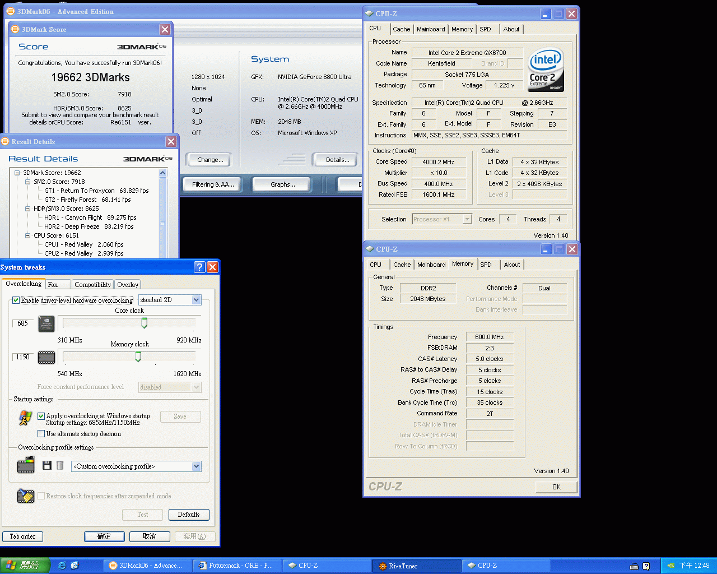The image size is (717, 574).
Task: Open the Processor #1 selection dropdown
Action: coord(467,219)
